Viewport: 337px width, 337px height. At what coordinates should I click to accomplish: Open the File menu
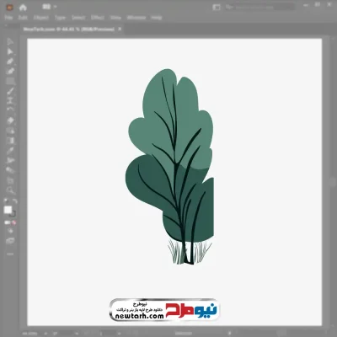pyautogui.click(x=8, y=18)
